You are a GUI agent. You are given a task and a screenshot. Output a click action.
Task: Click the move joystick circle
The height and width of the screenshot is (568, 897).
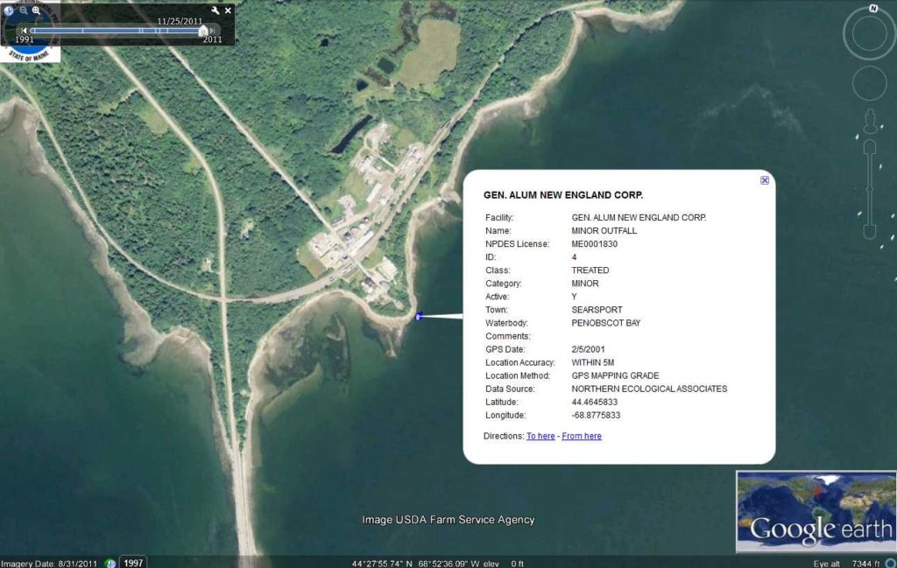870,83
